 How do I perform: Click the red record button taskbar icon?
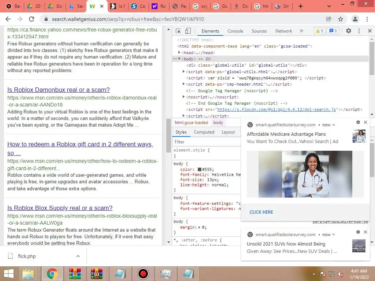tap(143, 274)
